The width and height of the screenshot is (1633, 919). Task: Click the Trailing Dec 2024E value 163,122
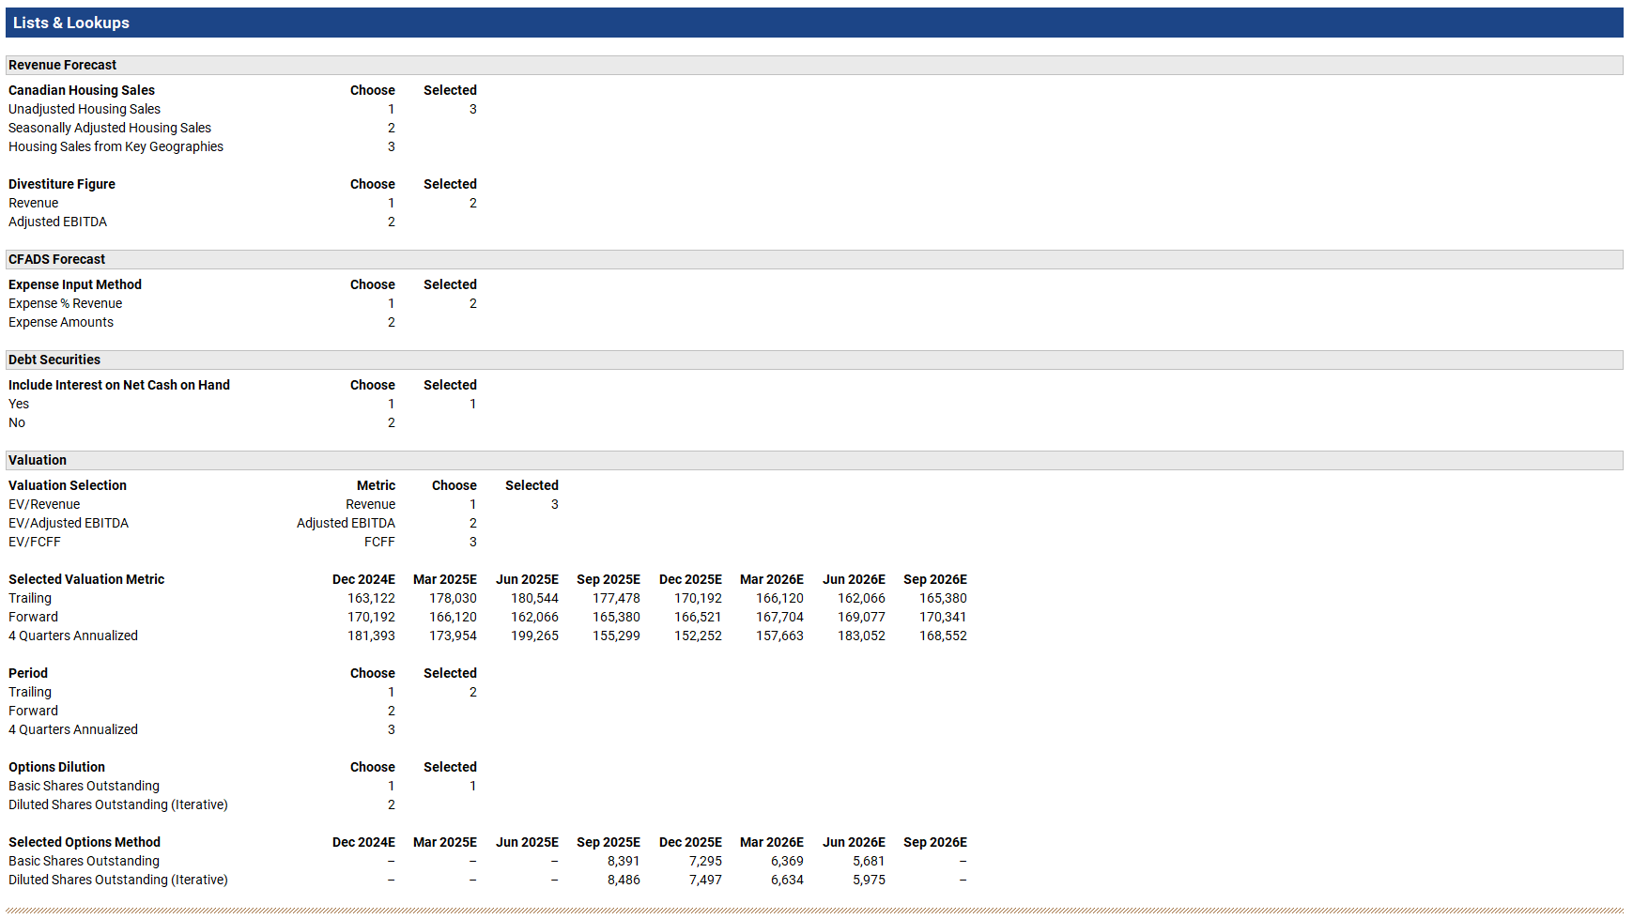pos(372,598)
